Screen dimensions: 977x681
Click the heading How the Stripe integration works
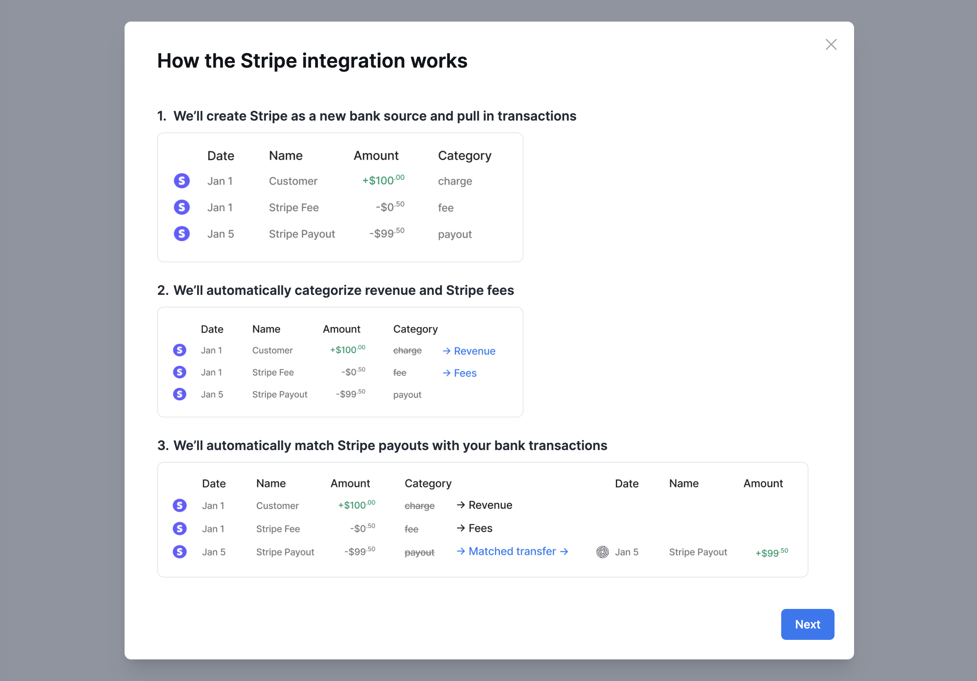point(312,60)
